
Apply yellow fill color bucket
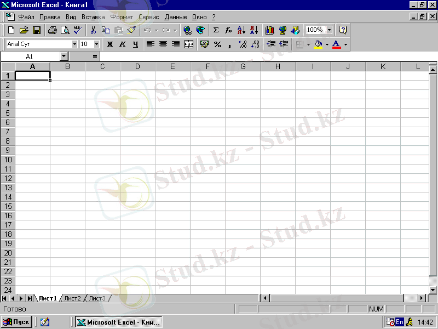coord(318,44)
